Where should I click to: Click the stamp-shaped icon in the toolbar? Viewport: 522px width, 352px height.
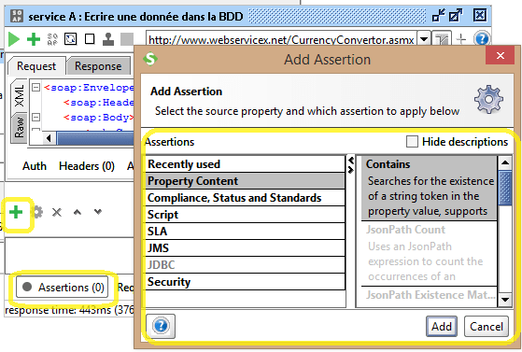(x=108, y=39)
